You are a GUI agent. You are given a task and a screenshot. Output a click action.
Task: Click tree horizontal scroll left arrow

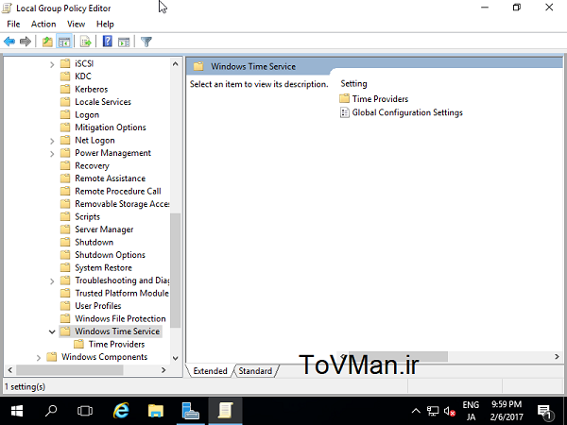(10, 370)
